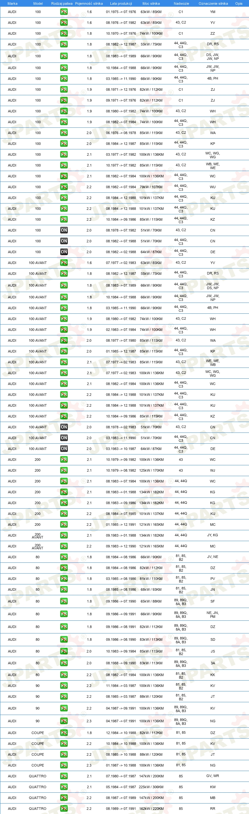This screenshot has height=814, width=249.
Task: Click the engine power 81kW / 110KM
Action: 151,579
